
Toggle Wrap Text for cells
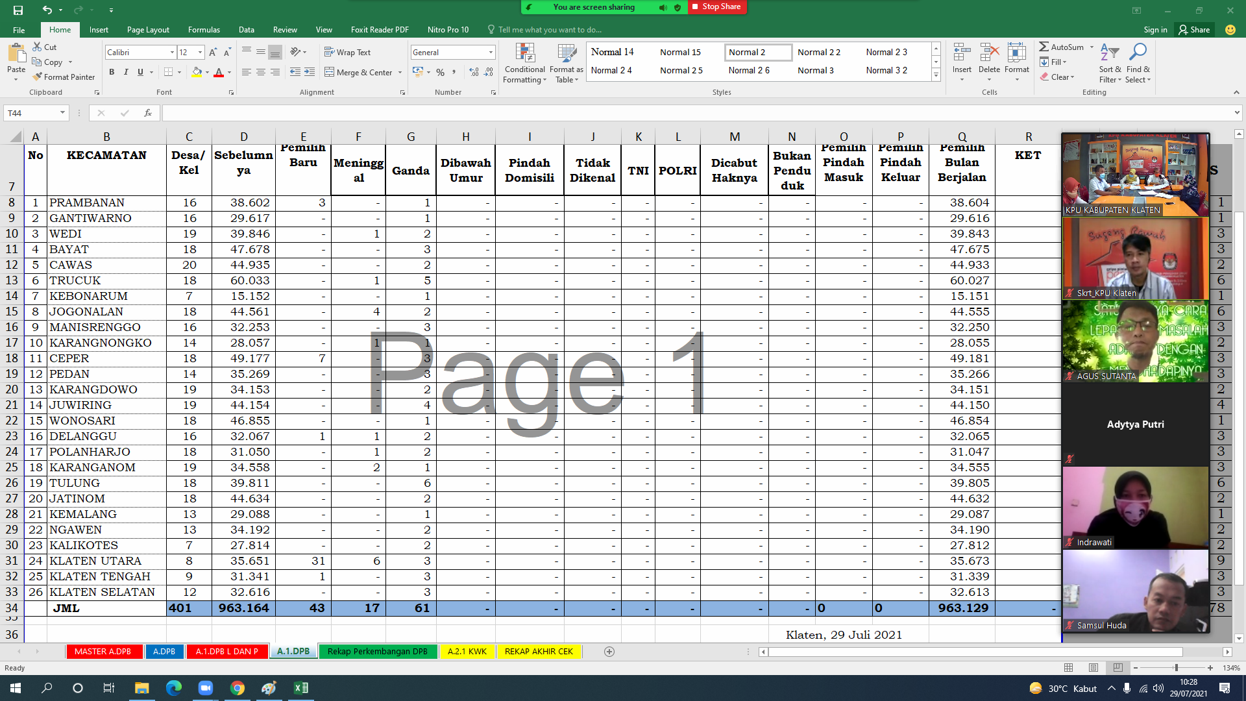(347, 52)
